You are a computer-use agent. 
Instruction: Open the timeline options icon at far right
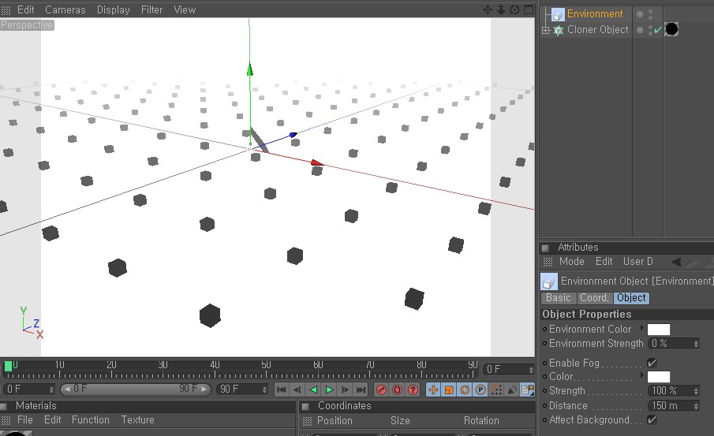pyautogui.click(x=528, y=389)
